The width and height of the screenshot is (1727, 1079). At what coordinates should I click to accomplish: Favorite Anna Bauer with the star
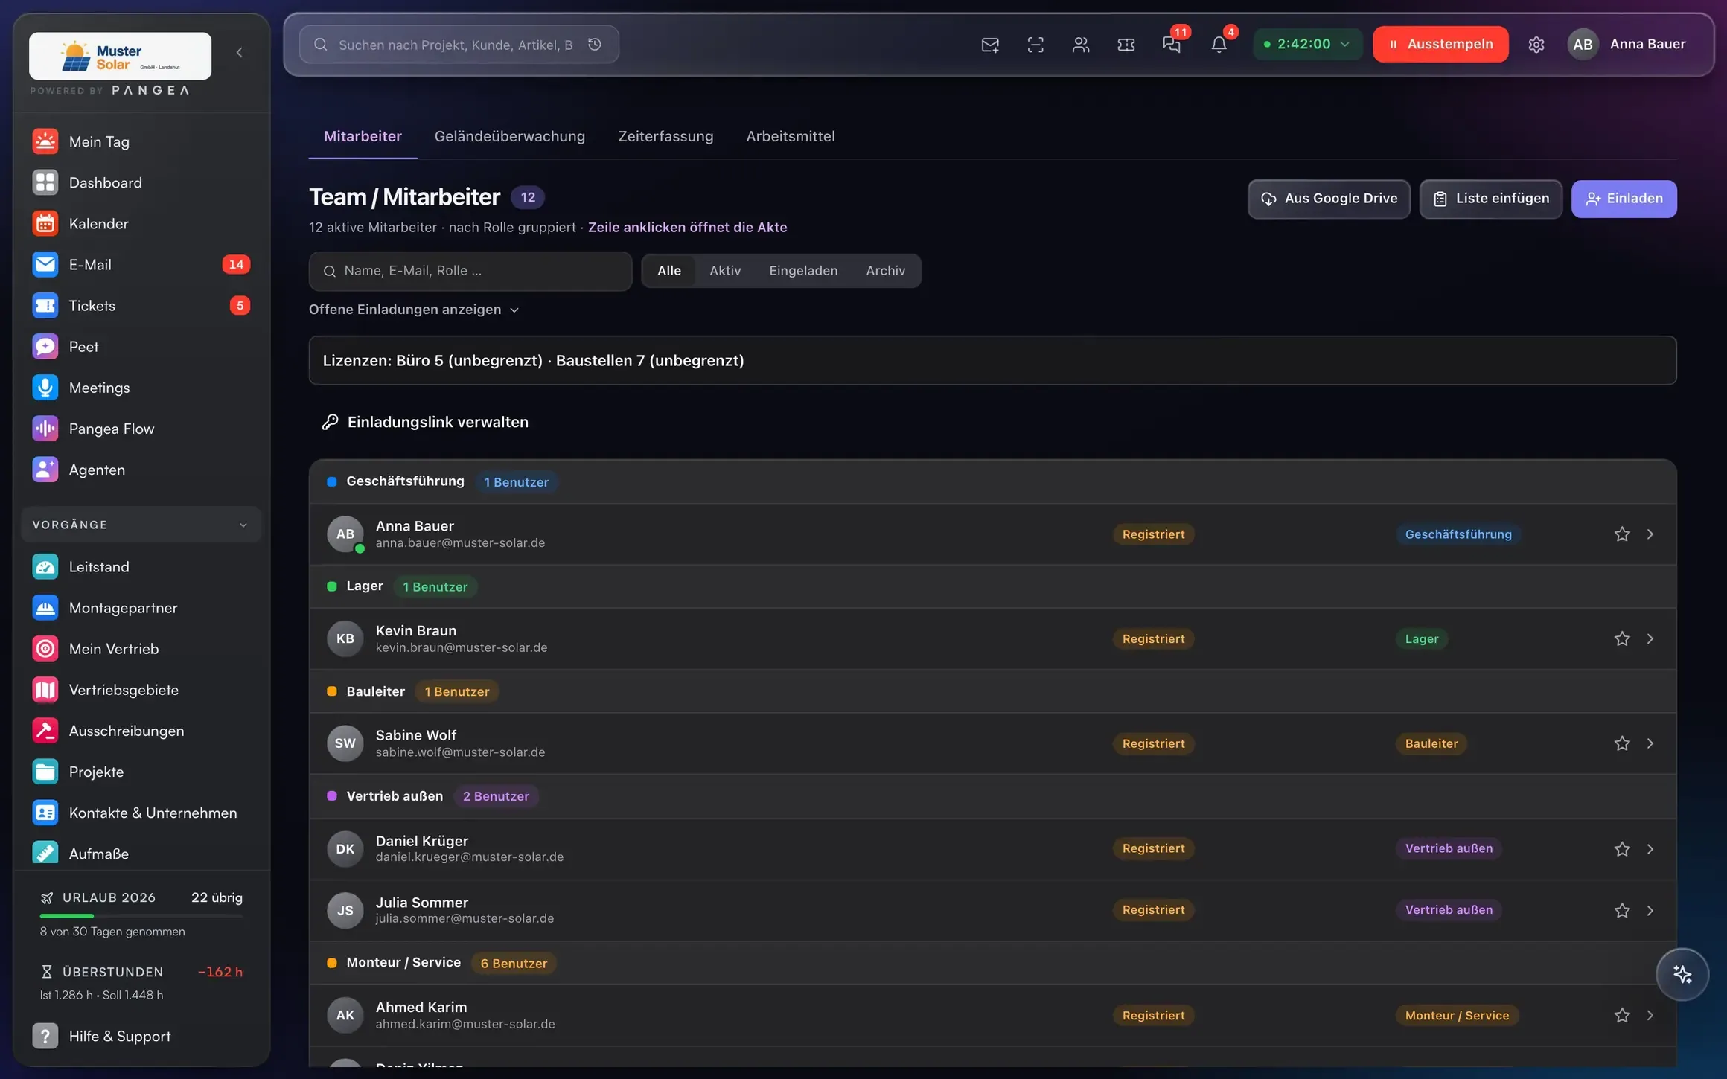pos(1622,534)
